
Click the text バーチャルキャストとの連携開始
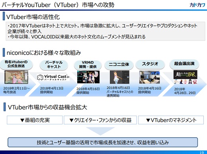120,94
